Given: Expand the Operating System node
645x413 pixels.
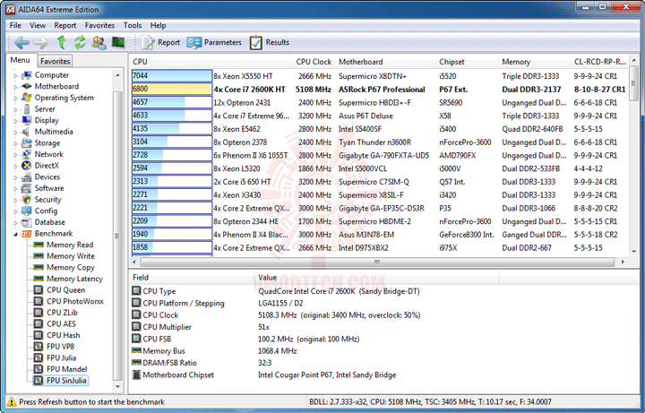Looking at the screenshot, I should 15,99.
